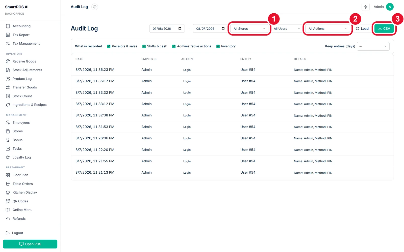
Task: Open the Keep entries days dropdown
Action: point(373,46)
